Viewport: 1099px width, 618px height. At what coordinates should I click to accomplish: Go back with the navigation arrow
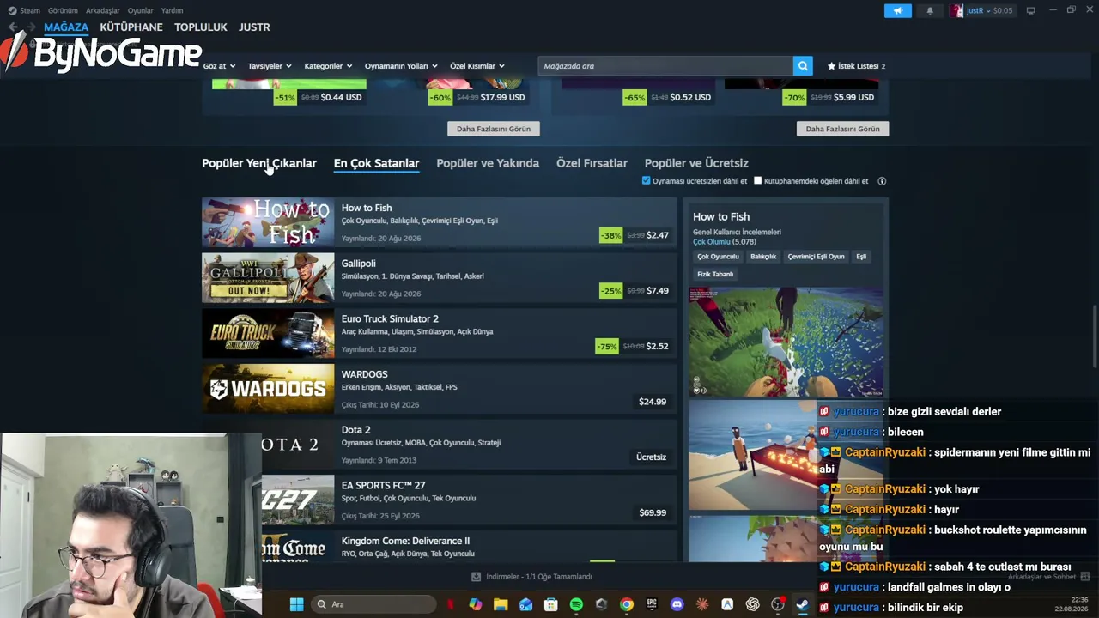point(13,27)
